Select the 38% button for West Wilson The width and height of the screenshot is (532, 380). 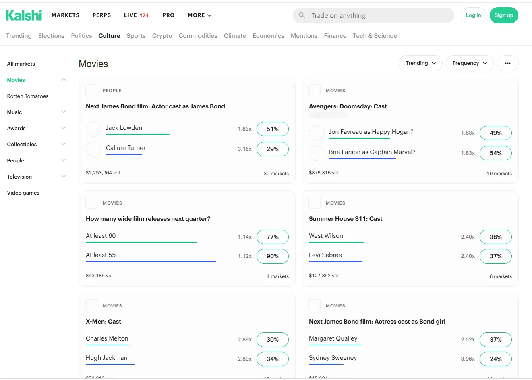(496, 237)
